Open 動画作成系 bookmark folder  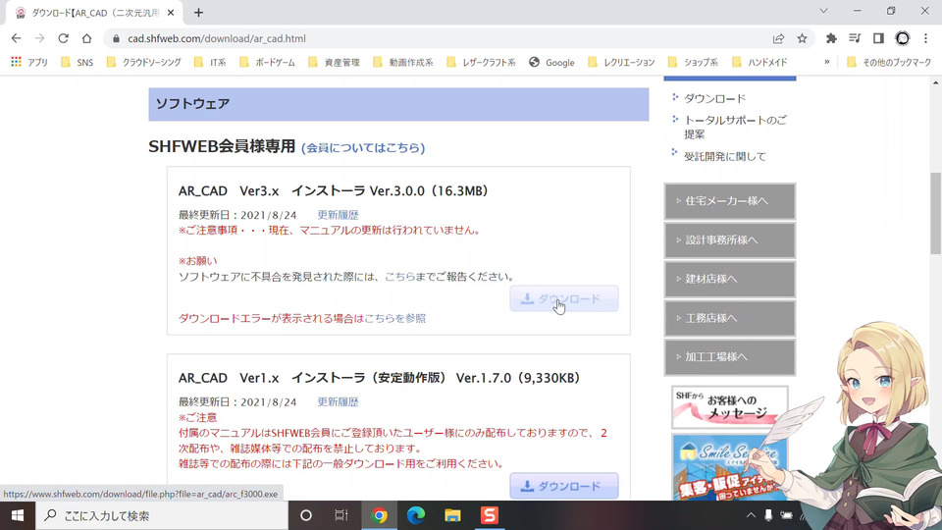tap(403, 62)
